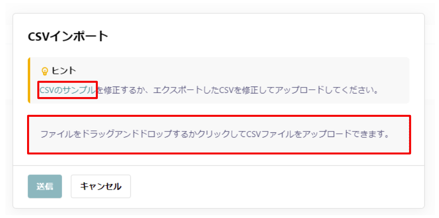The width and height of the screenshot is (439, 218).
Task: Click the CSVインポート dialog title
Action: (68, 37)
